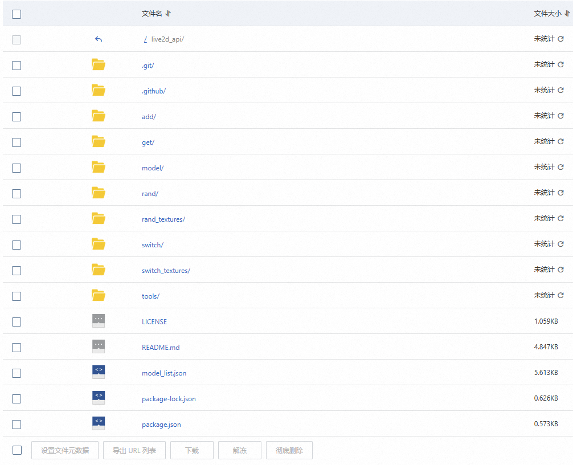
Task: Refresh size statistics for the rand_textures folder
Action: [x=560, y=218]
